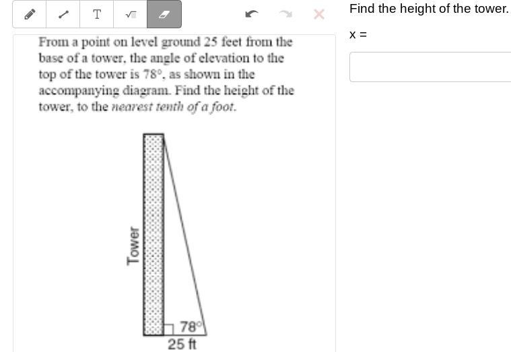Click the 25 ft label below triangle
The width and height of the screenshot is (511, 352).
click(x=182, y=344)
